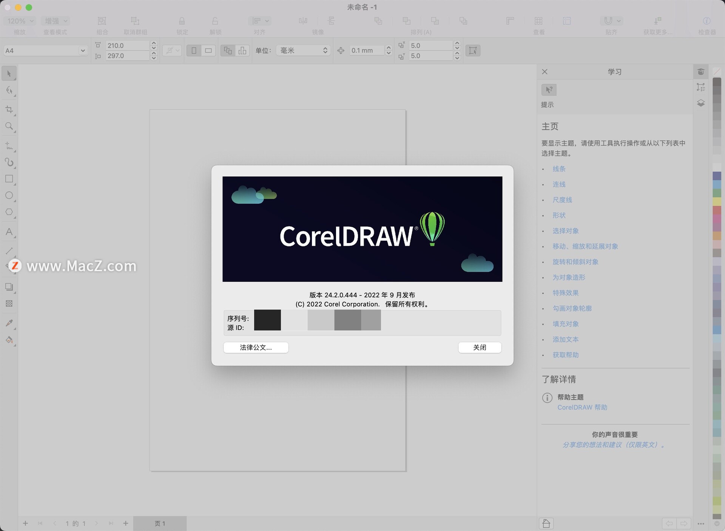The width and height of the screenshot is (725, 531).
Task: Select the Pick tool arrow
Action: (9, 74)
